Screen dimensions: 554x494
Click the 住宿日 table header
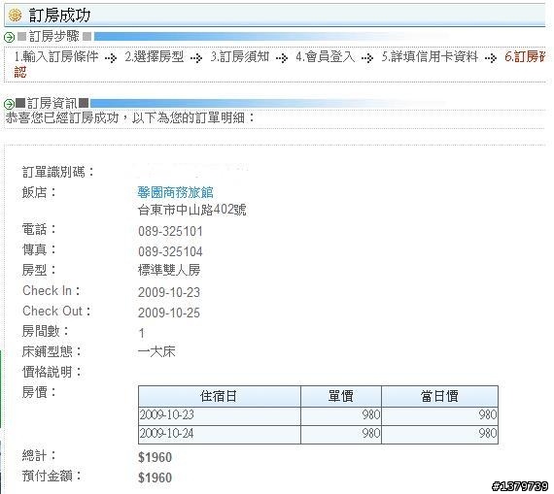220,396
